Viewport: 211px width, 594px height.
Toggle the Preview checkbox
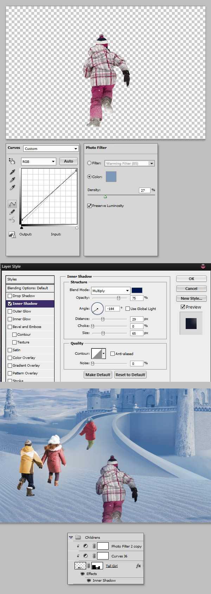(x=183, y=307)
